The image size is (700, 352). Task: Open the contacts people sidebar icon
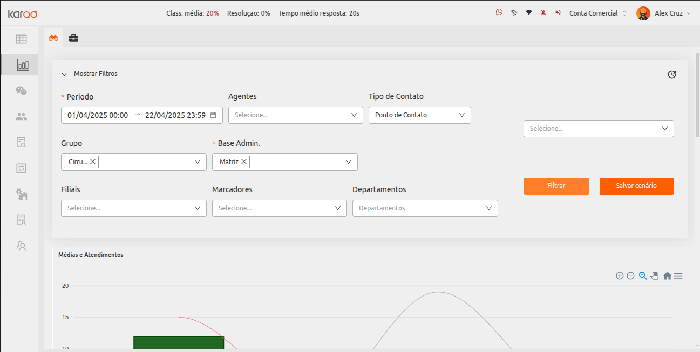pos(21,116)
